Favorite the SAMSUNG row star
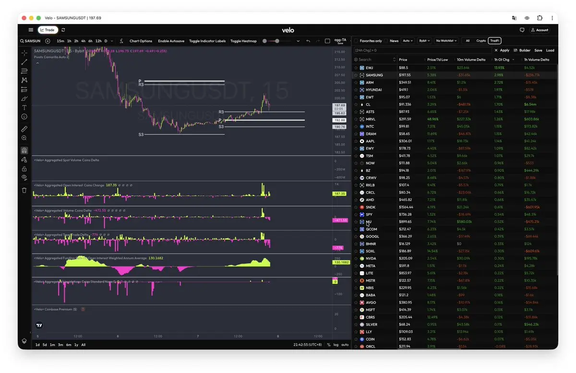576x373 pixels. (x=356, y=75)
